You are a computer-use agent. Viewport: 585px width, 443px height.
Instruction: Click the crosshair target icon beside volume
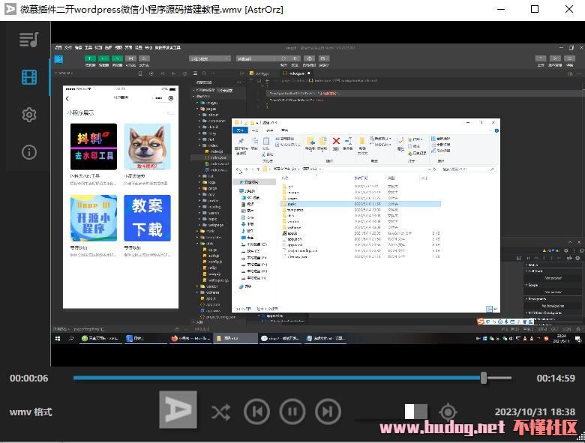(x=448, y=412)
